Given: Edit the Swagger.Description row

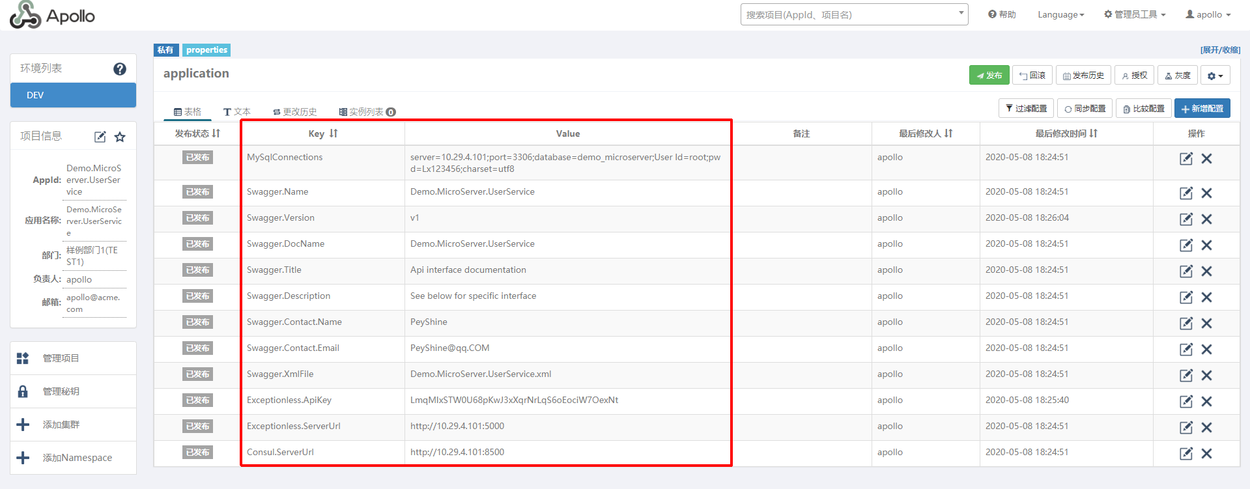Looking at the screenshot, I should tap(1186, 297).
